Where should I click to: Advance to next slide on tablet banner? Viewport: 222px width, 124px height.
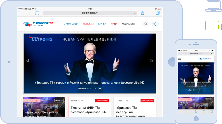click(x=152, y=61)
